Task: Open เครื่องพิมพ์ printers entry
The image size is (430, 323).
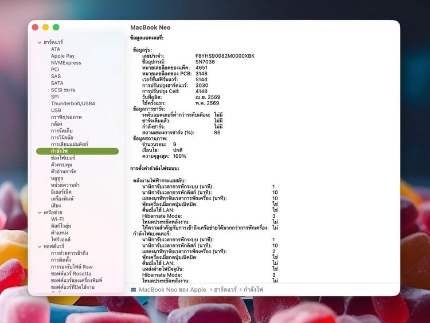Action: click(62, 199)
